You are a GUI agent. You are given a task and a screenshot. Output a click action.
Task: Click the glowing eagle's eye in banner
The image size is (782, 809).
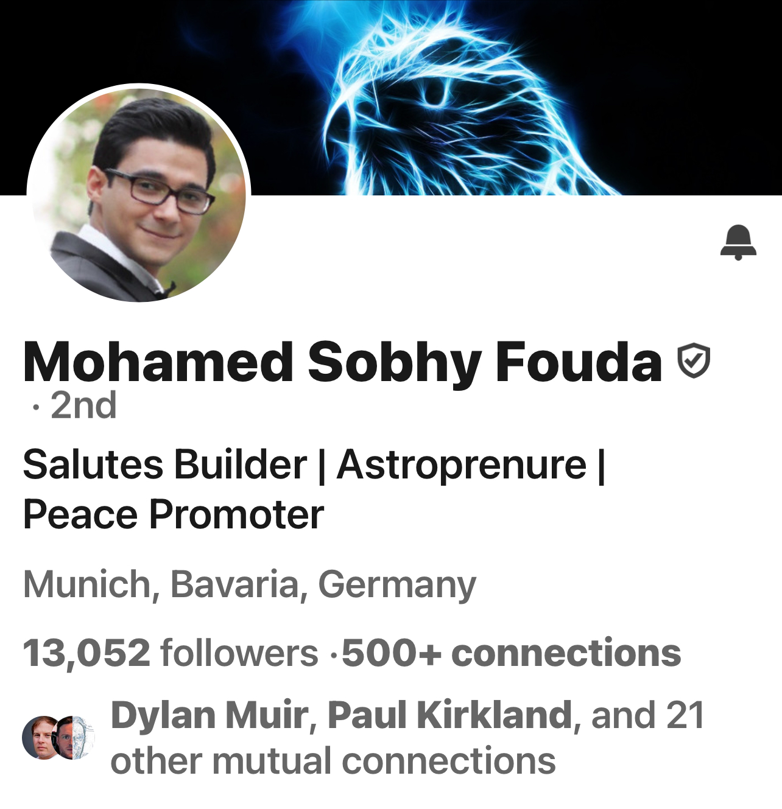tap(434, 93)
